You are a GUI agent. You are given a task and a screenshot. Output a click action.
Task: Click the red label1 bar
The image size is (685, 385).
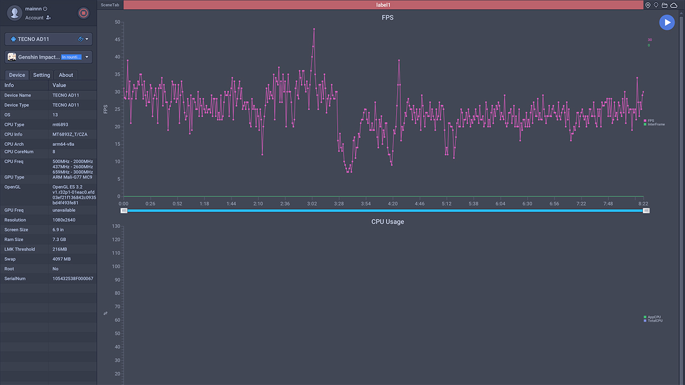[x=383, y=5]
